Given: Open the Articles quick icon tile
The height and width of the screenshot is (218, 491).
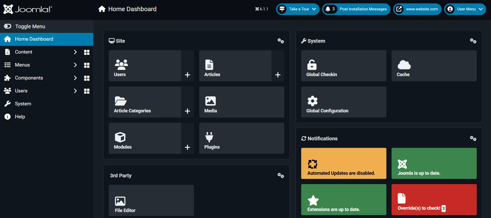Looking at the screenshot, I should click(x=235, y=66).
